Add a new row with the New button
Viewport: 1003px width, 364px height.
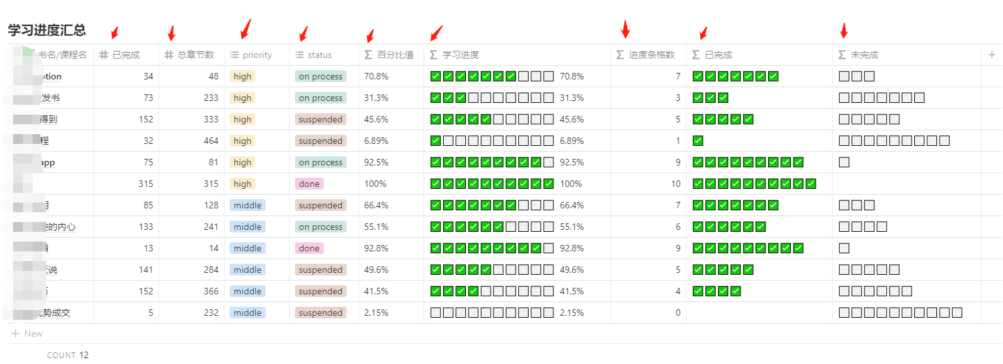point(27,333)
